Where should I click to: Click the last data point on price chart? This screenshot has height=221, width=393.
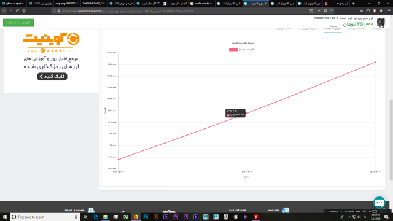click(375, 62)
